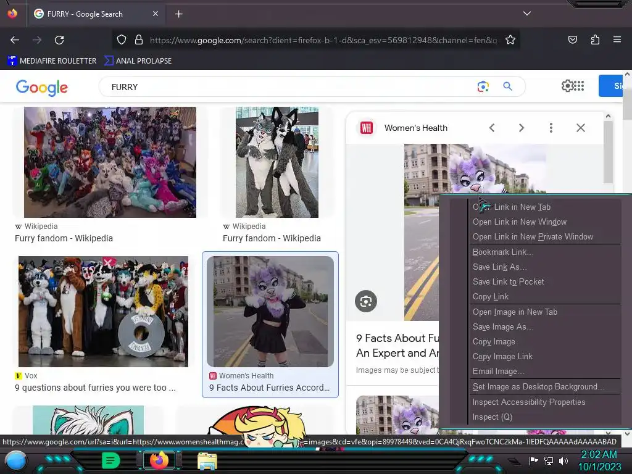Select Bookmark Link from context menu
Image resolution: width=632 pixels, height=474 pixels.
click(503, 252)
